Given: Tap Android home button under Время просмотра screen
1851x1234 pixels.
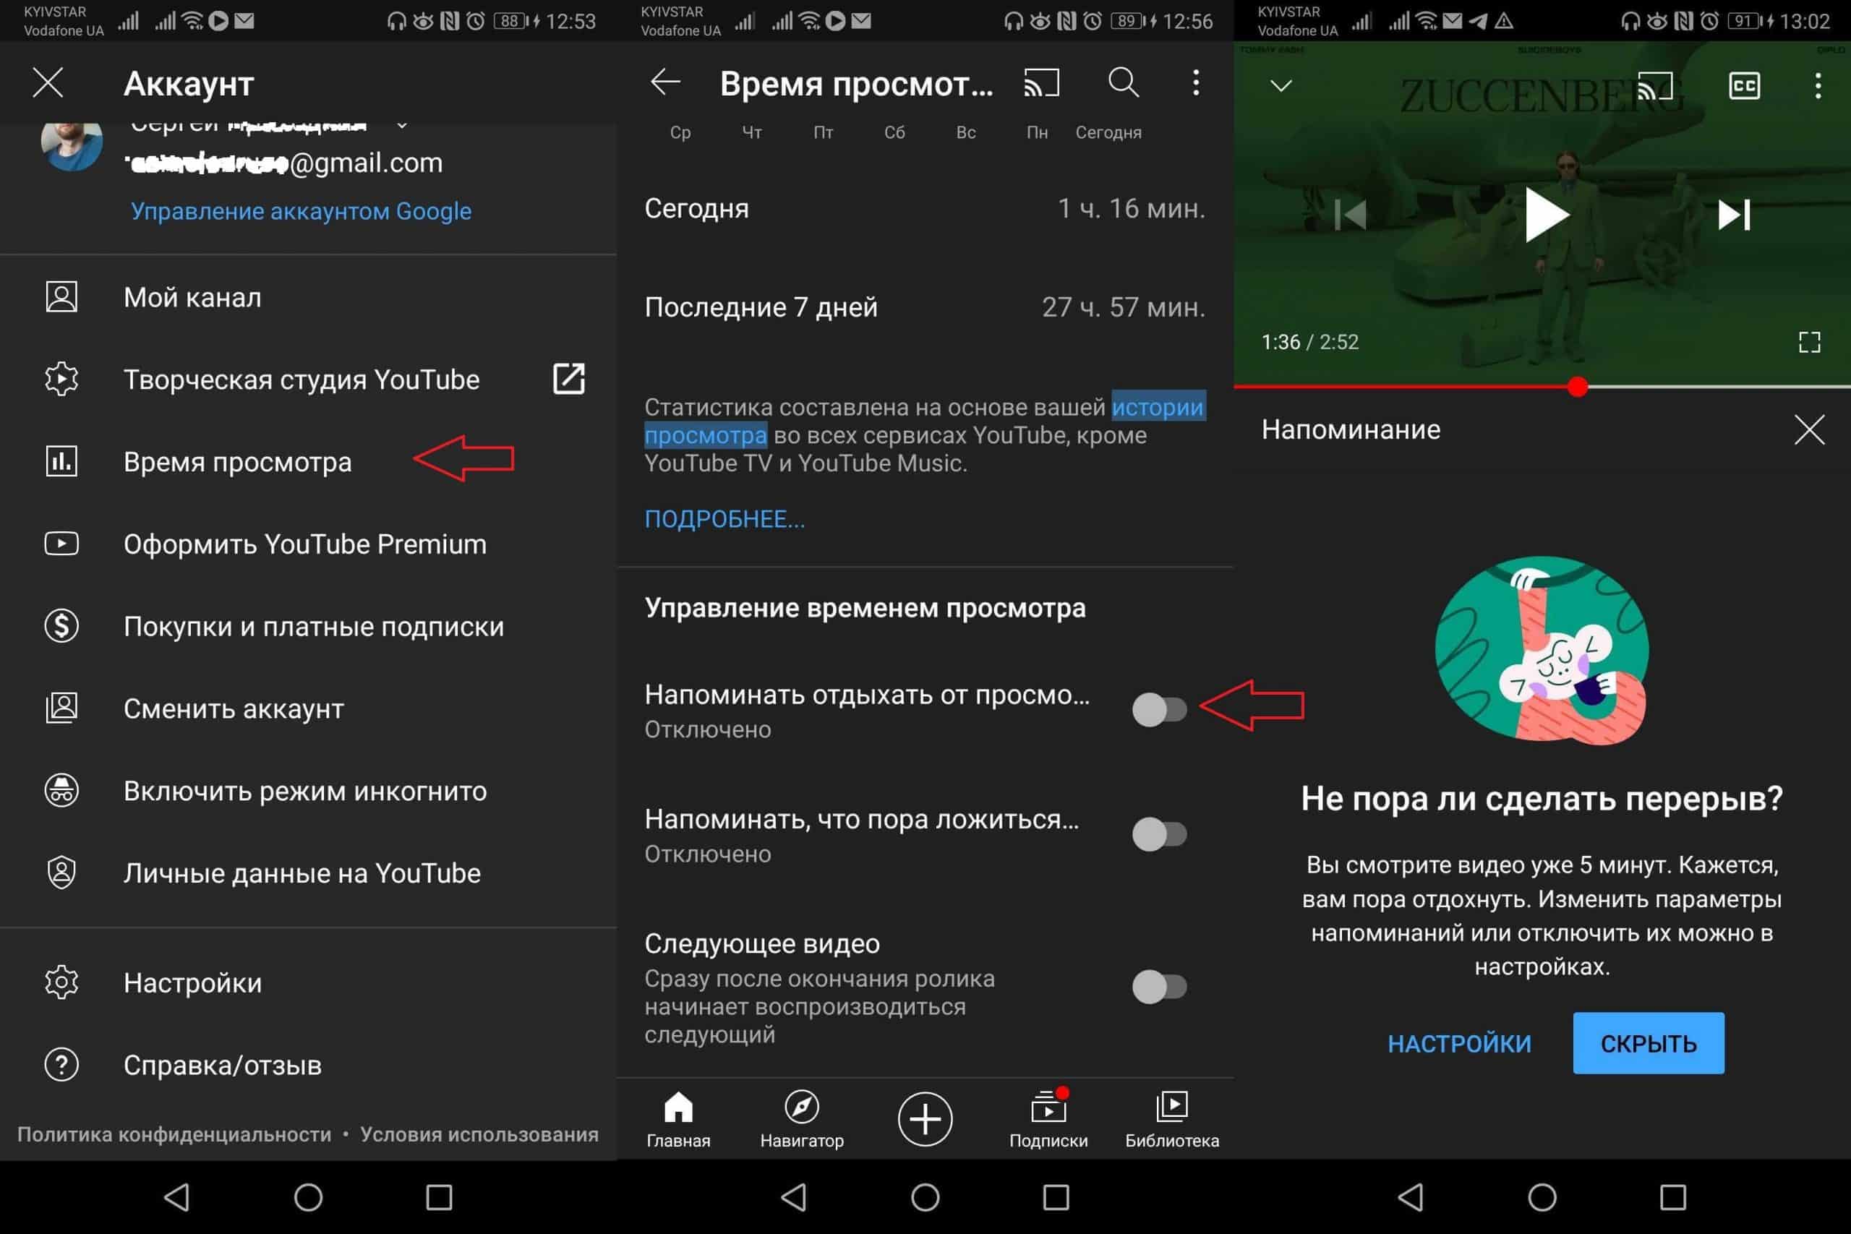Looking at the screenshot, I should tap(925, 1197).
